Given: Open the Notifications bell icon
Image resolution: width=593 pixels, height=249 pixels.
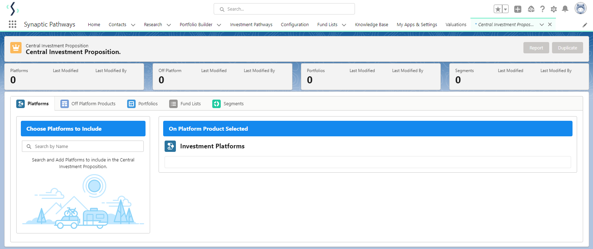Looking at the screenshot, I should 565,9.
